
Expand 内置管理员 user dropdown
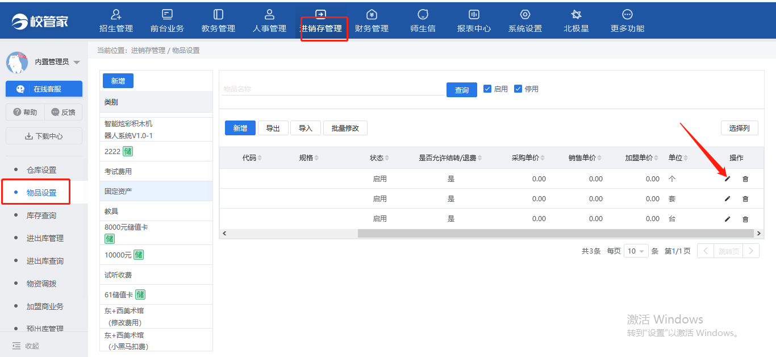pyautogui.click(x=77, y=62)
